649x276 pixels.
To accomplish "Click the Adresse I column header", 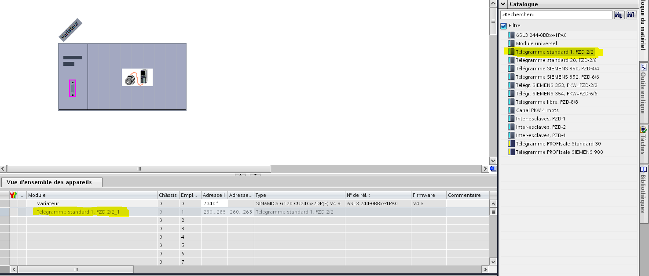I will 214,195.
